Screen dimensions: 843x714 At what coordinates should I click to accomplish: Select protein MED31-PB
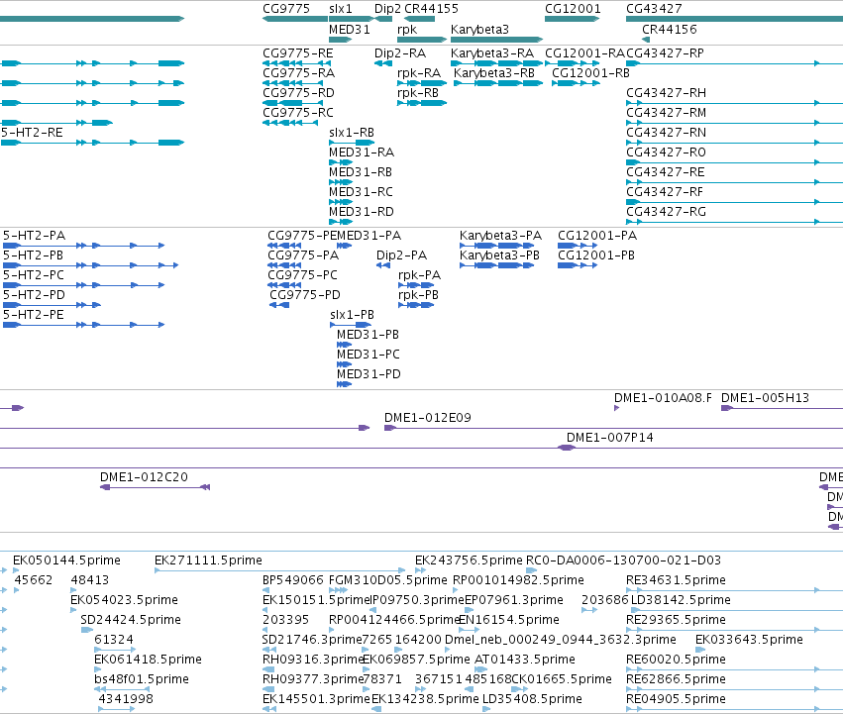[368, 335]
